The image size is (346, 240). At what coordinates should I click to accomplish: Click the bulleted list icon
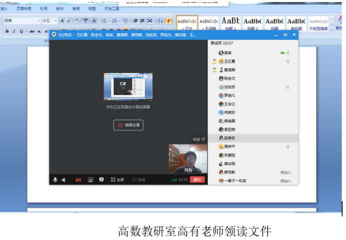coord(104,21)
